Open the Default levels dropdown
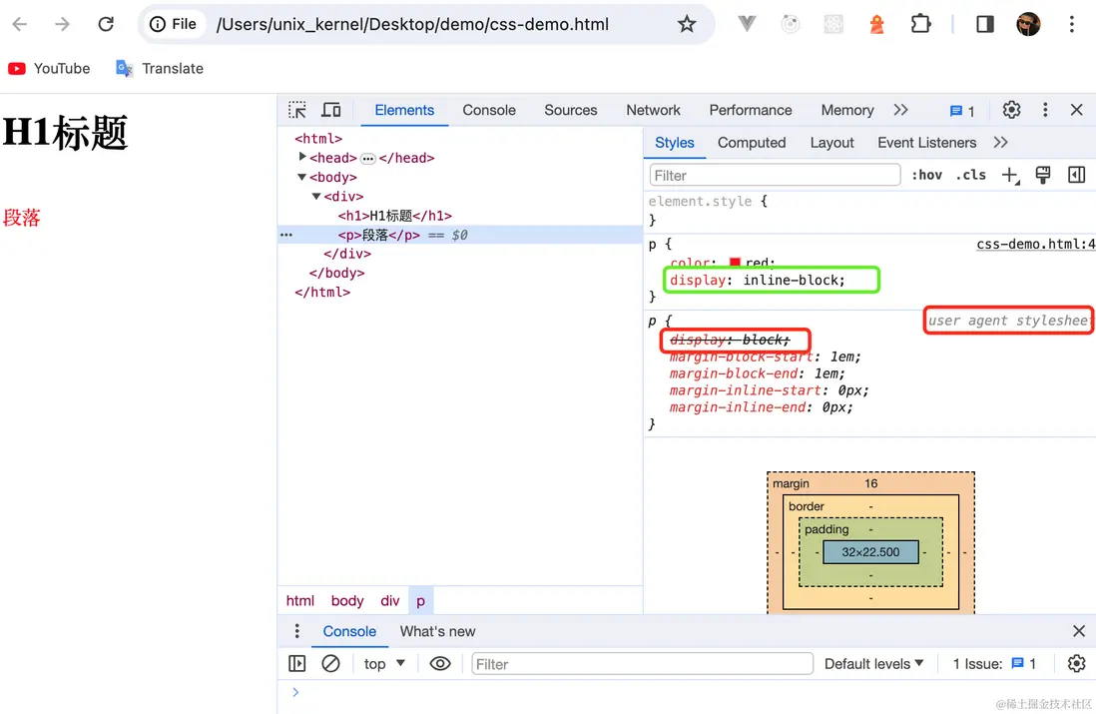The image size is (1096, 714). (873, 663)
